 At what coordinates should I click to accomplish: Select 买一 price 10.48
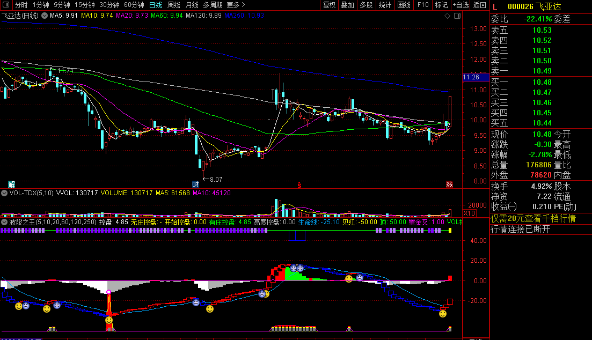(x=542, y=82)
